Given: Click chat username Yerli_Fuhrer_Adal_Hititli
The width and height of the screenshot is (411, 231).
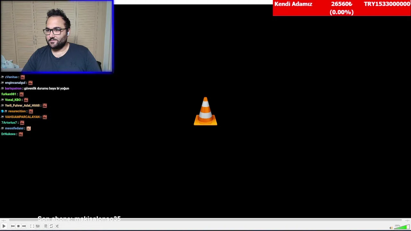Looking at the screenshot, I should [x=22, y=106].
